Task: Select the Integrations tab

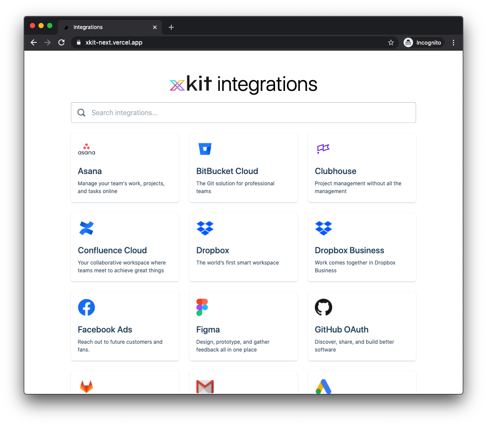Action: (x=110, y=27)
